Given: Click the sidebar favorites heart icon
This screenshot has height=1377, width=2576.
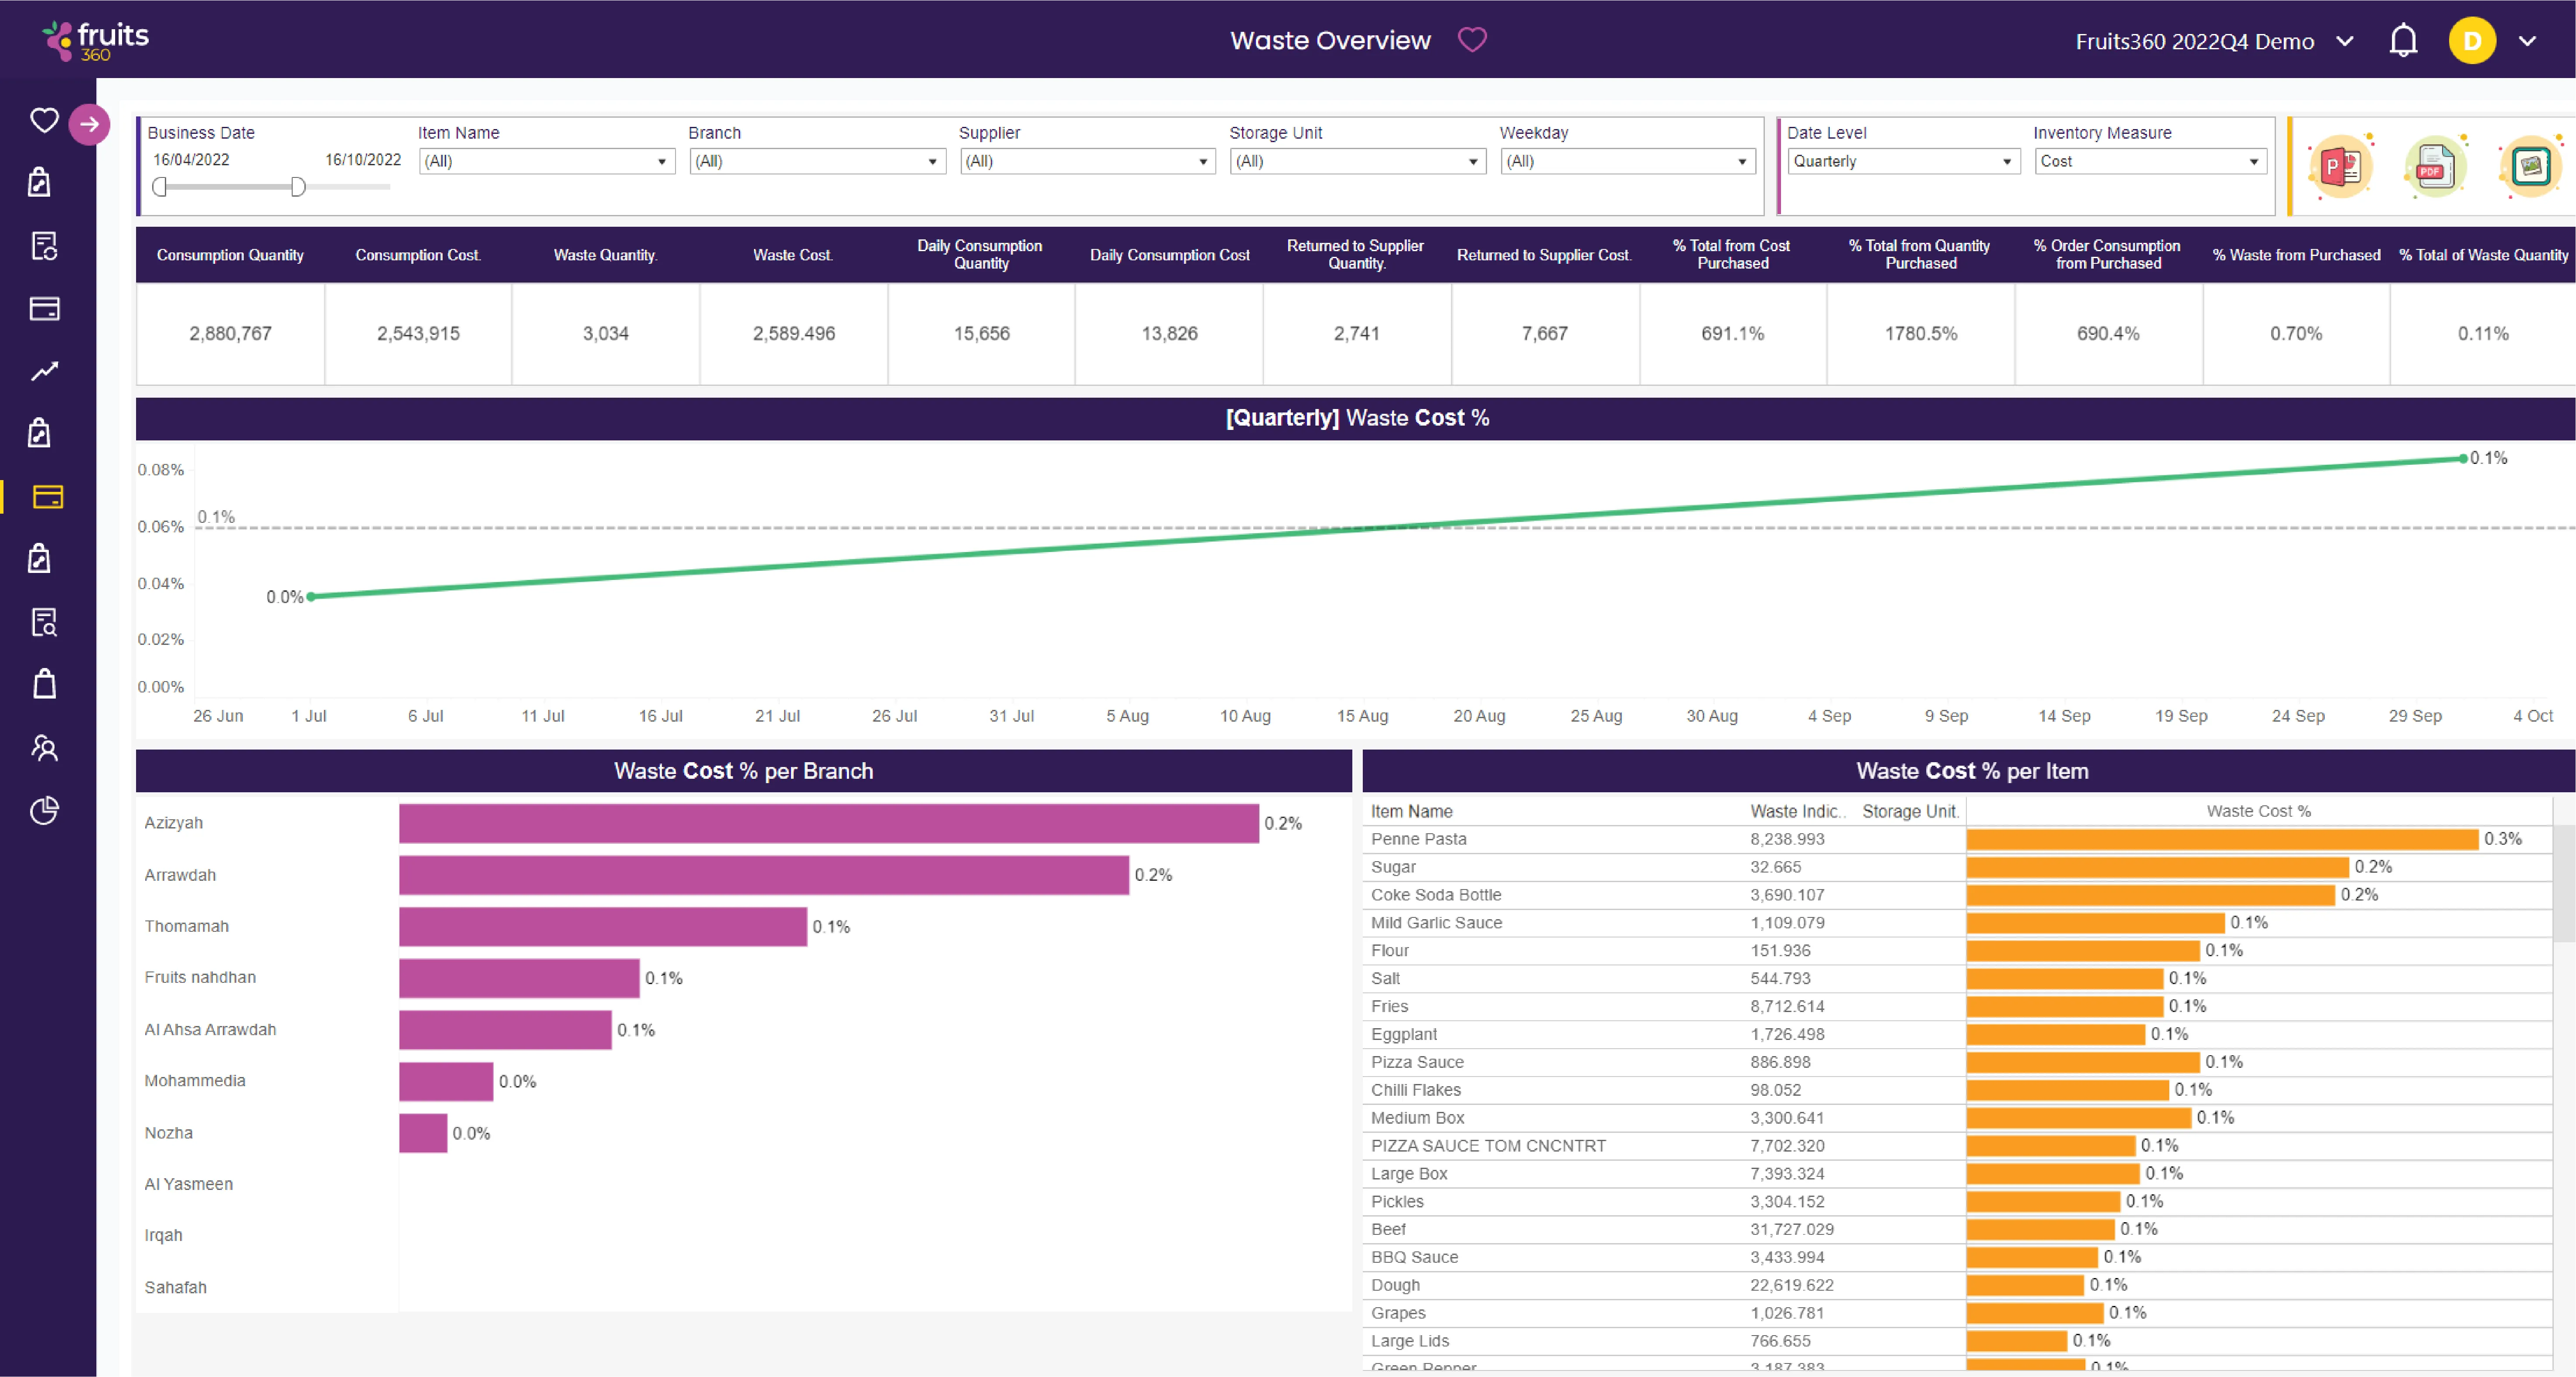Looking at the screenshot, I should [x=44, y=120].
